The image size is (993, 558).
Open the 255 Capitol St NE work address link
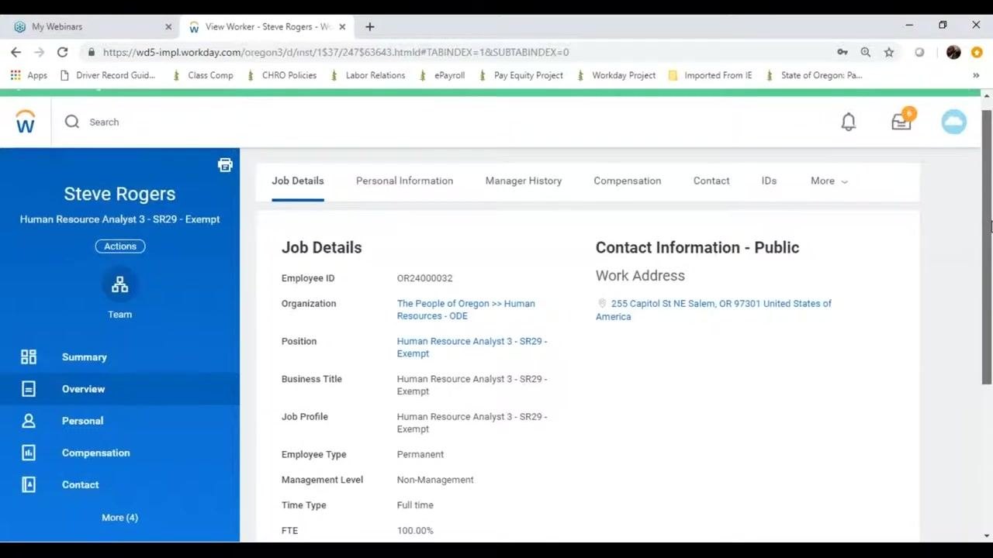pos(714,310)
